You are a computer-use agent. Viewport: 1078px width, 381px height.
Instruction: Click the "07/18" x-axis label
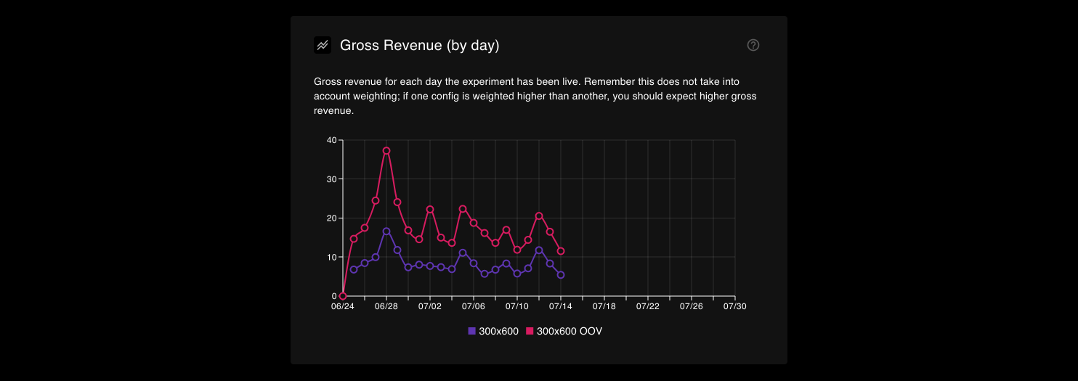604,306
